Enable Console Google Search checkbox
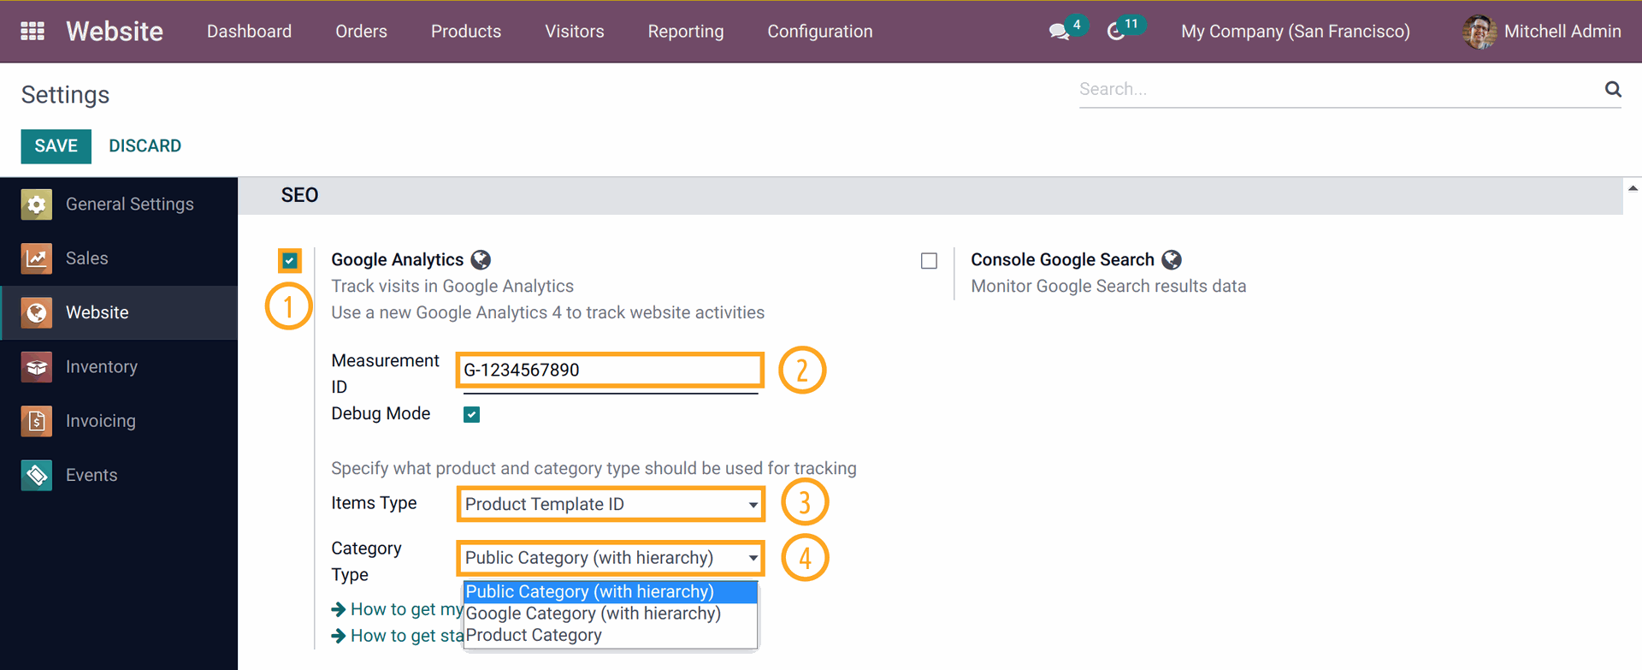Screen dimensions: 1642x670 tap(929, 261)
